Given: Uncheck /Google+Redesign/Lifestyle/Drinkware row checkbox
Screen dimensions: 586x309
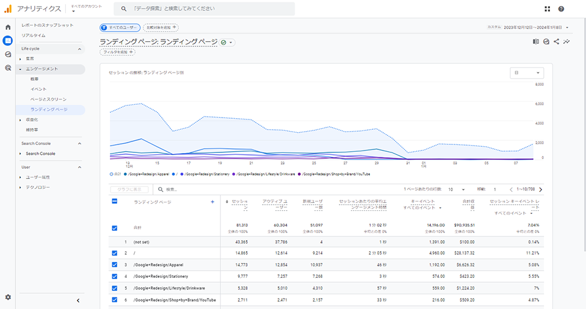Looking at the screenshot, I should [x=114, y=288].
